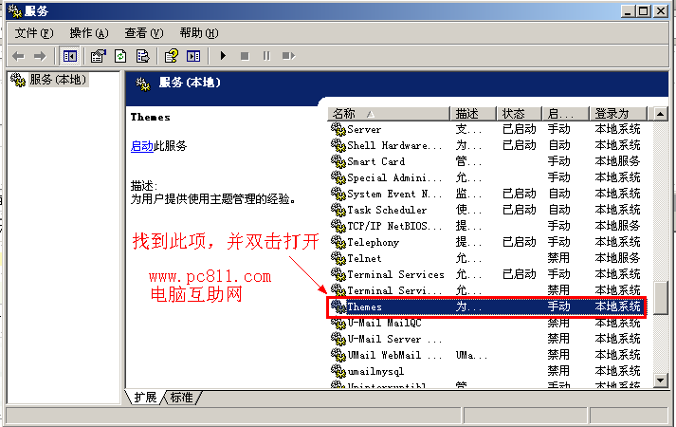Click the gear icon of TCP/IP NetBIOS service
The width and height of the screenshot is (676, 427).
click(338, 226)
